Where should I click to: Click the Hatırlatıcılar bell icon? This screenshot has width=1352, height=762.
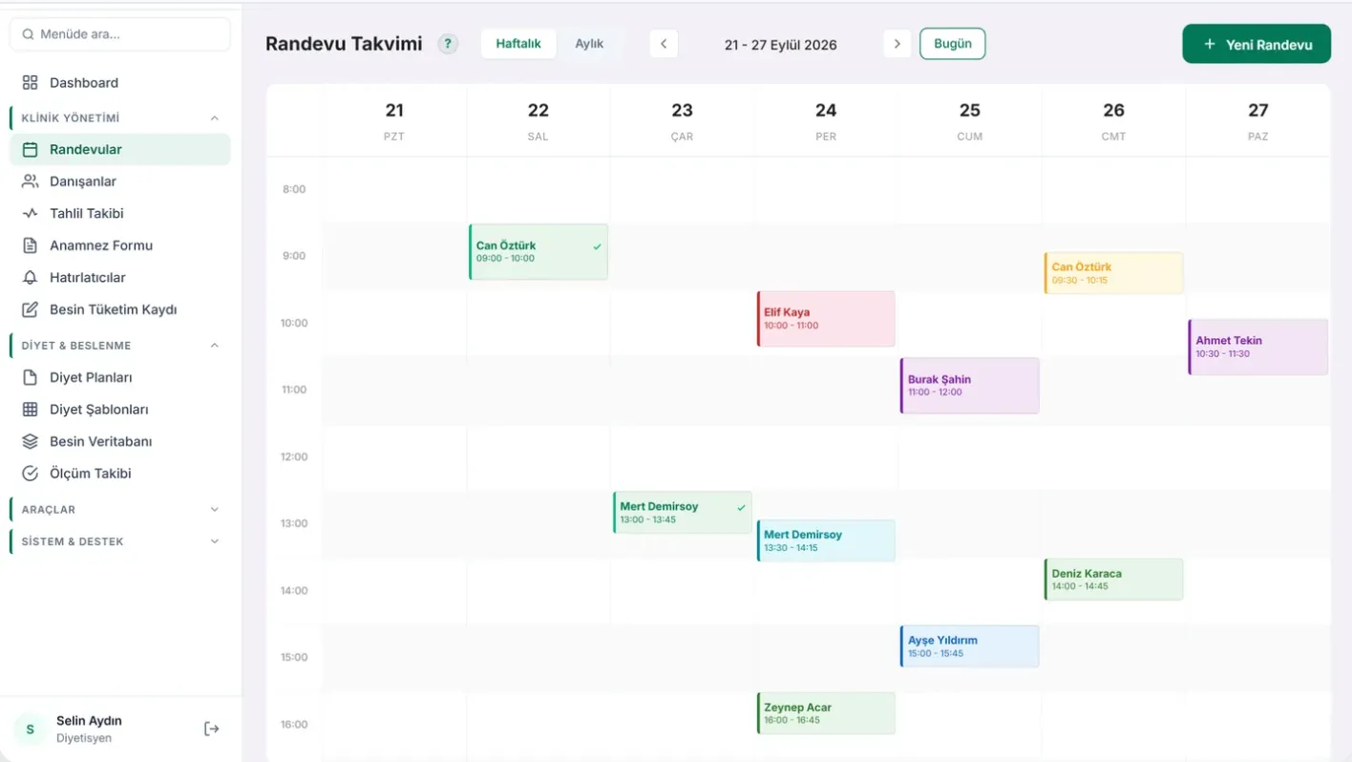point(31,278)
